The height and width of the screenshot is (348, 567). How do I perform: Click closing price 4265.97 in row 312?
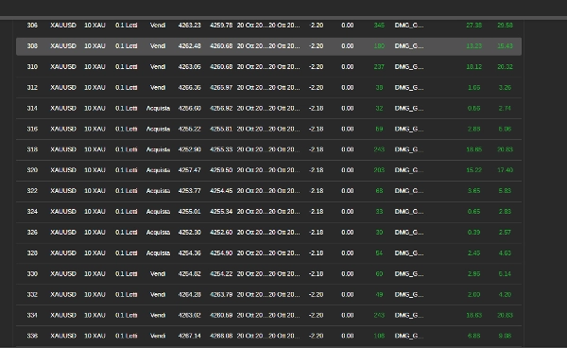point(221,88)
